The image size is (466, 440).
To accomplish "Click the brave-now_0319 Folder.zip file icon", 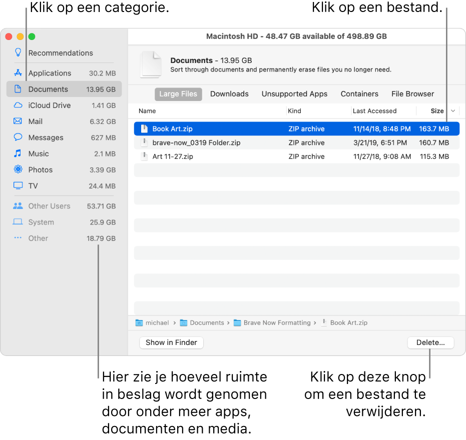I will tap(145, 142).
